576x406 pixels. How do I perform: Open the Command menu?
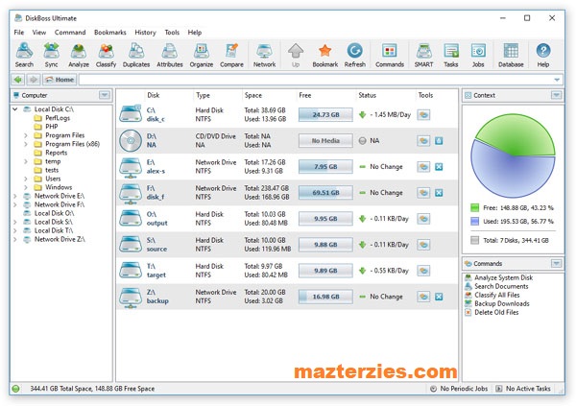(x=70, y=33)
